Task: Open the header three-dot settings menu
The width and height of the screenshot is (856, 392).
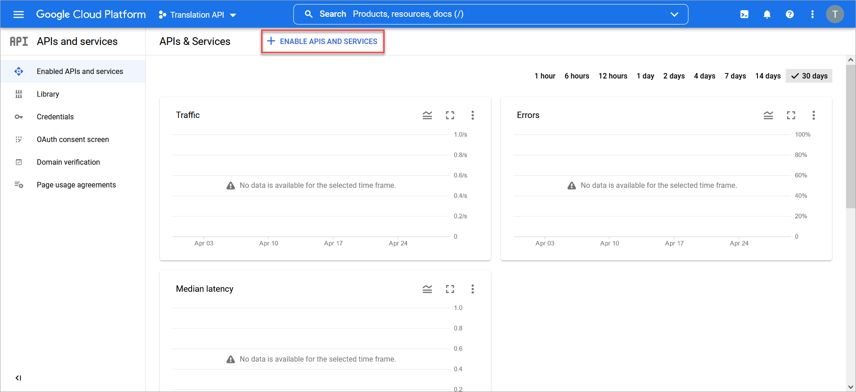Action: coord(812,15)
